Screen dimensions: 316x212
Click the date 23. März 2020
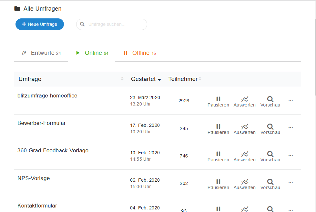click(145, 97)
